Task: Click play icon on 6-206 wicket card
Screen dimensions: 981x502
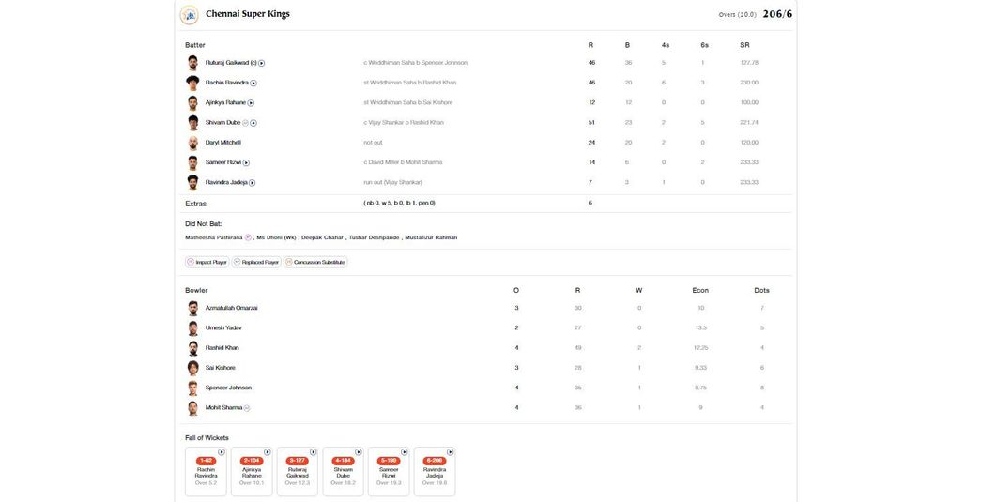Action: click(451, 452)
